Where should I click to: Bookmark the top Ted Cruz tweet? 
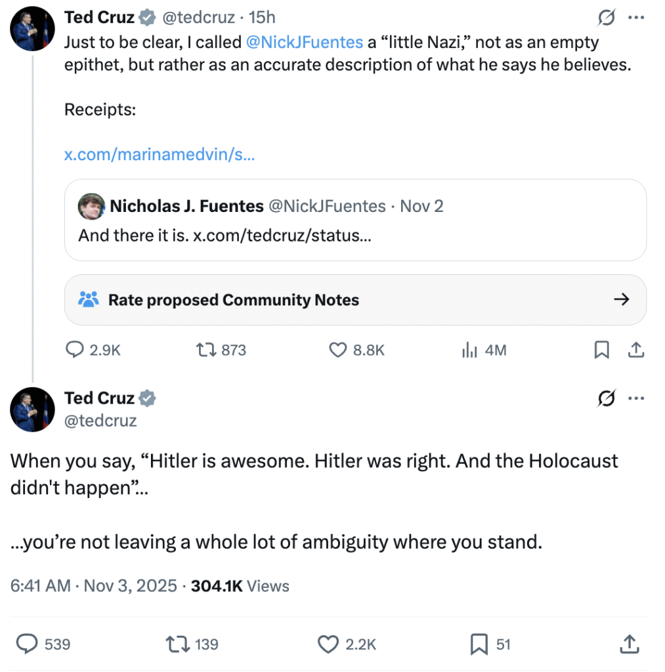point(601,350)
